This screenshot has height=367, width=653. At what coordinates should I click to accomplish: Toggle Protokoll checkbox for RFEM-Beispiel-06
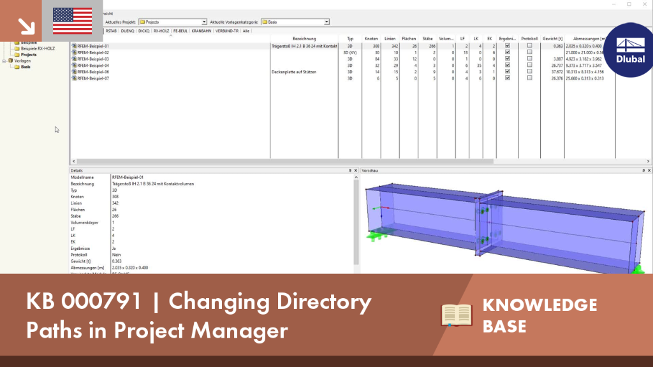point(529,71)
